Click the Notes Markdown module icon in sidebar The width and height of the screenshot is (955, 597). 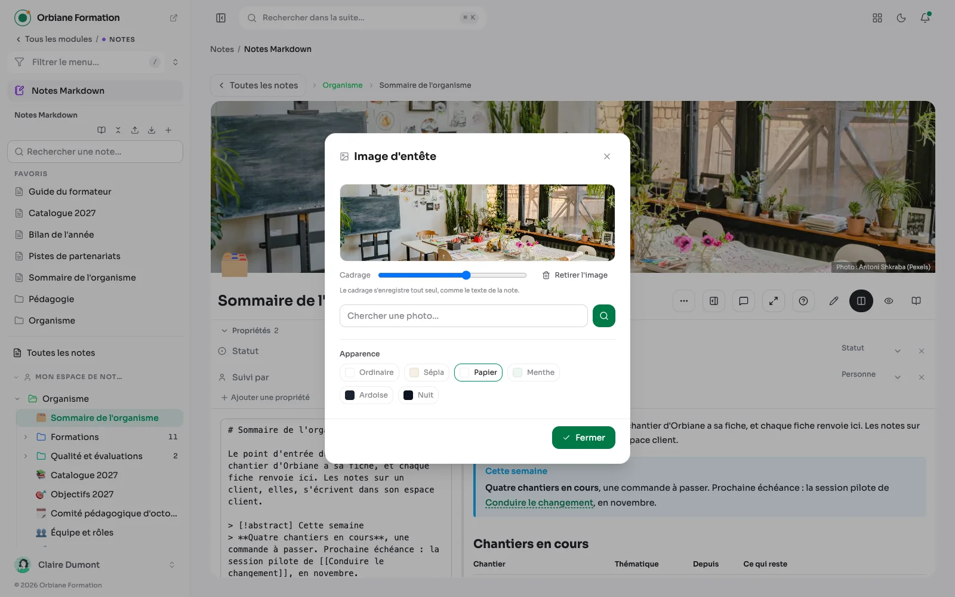[x=20, y=91]
